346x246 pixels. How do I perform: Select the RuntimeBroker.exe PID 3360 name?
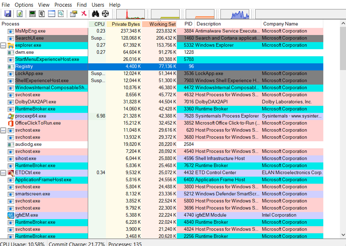pyautogui.click(x=35, y=109)
